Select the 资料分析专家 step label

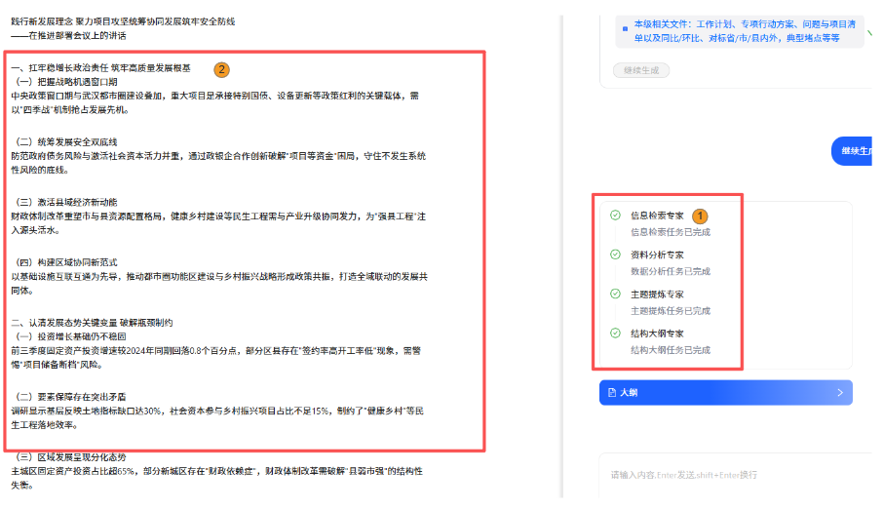(x=657, y=254)
